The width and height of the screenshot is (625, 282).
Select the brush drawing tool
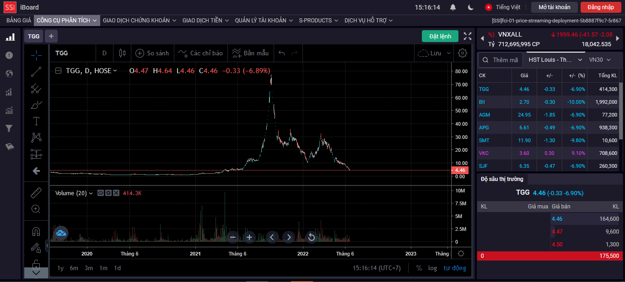(x=36, y=105)
